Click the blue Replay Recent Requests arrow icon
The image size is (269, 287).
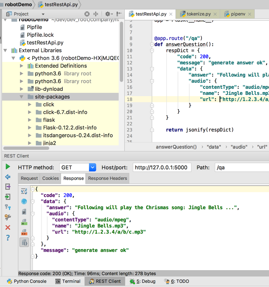8,177
